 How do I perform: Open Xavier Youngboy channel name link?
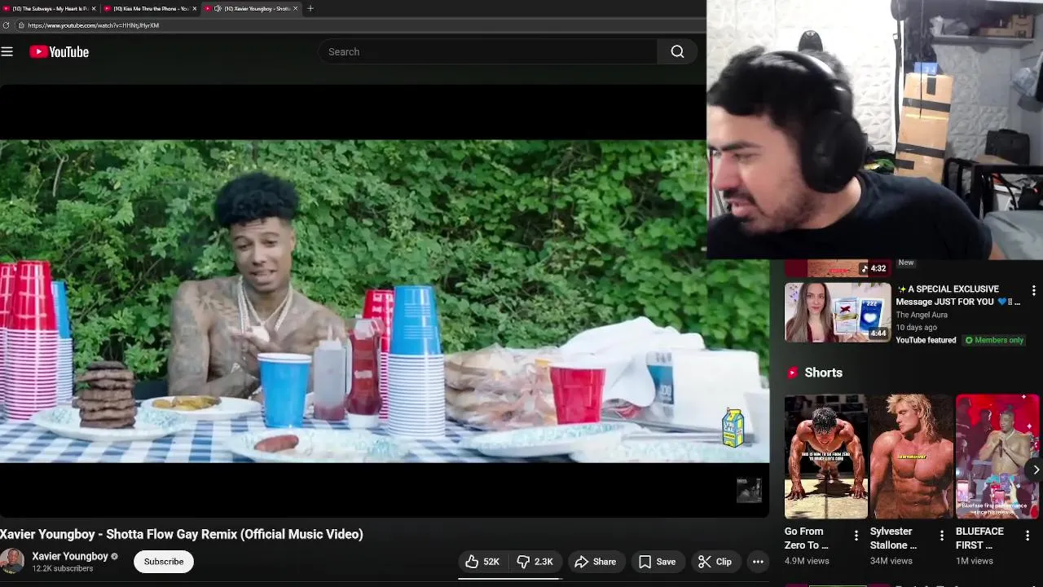pos(70,556)
